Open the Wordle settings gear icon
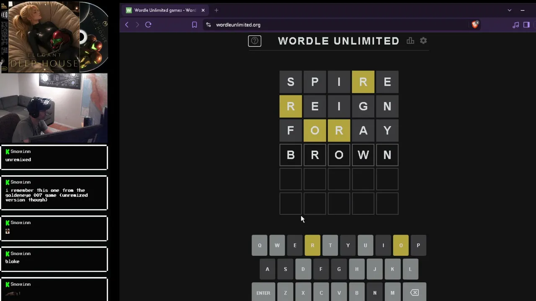This screenshot has height=301, width=536. 423,41
